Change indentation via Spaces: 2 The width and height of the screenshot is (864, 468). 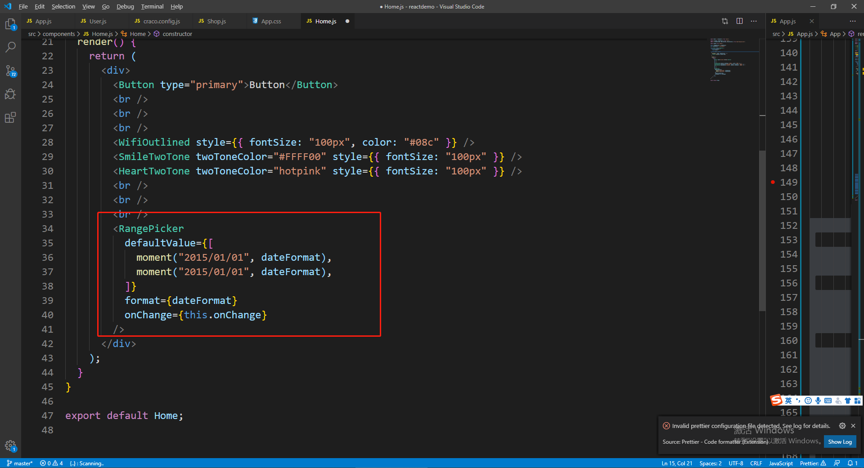pyautogui.click(x=711, y=463)
